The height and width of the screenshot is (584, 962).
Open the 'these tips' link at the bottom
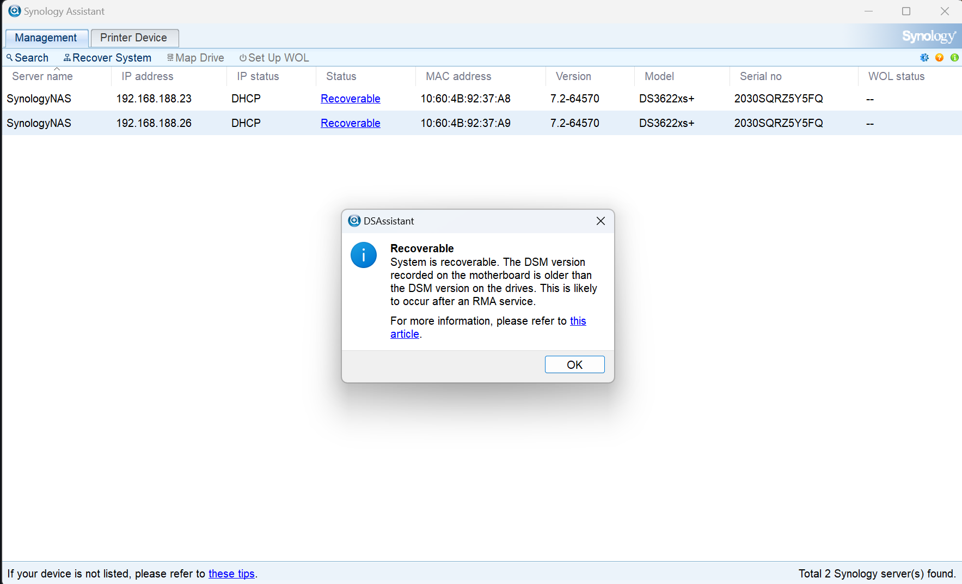click(x=231, y=573)
